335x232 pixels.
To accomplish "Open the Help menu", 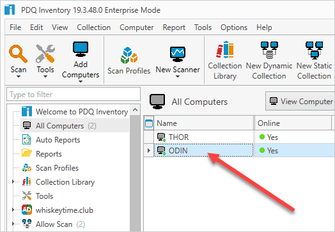I will (264, 27).
